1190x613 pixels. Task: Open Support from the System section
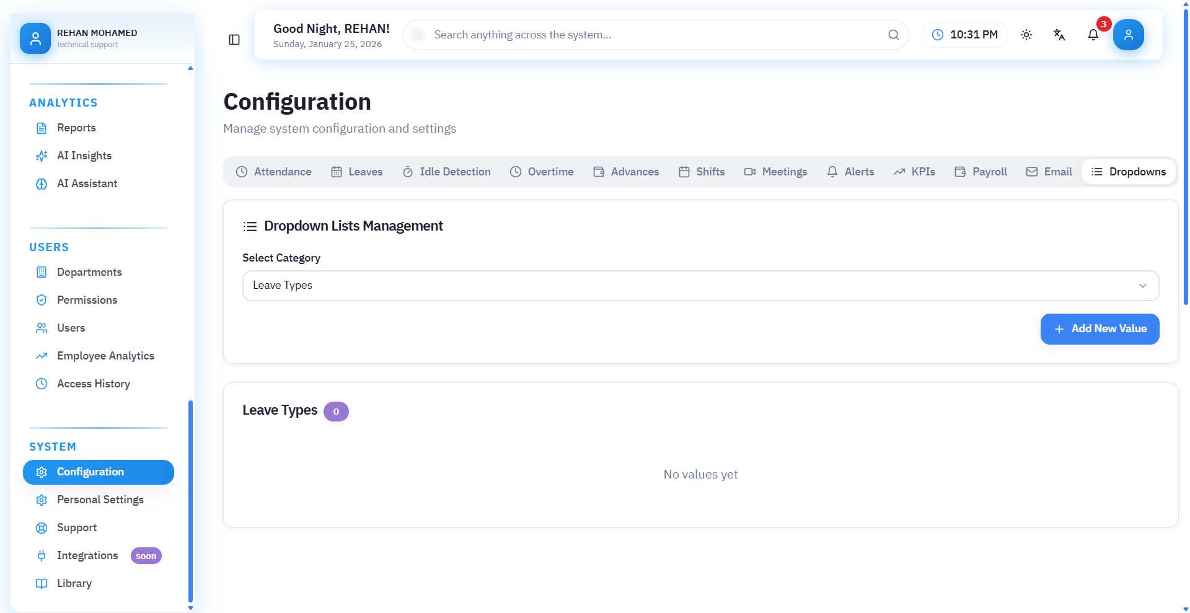pos(77,527)
